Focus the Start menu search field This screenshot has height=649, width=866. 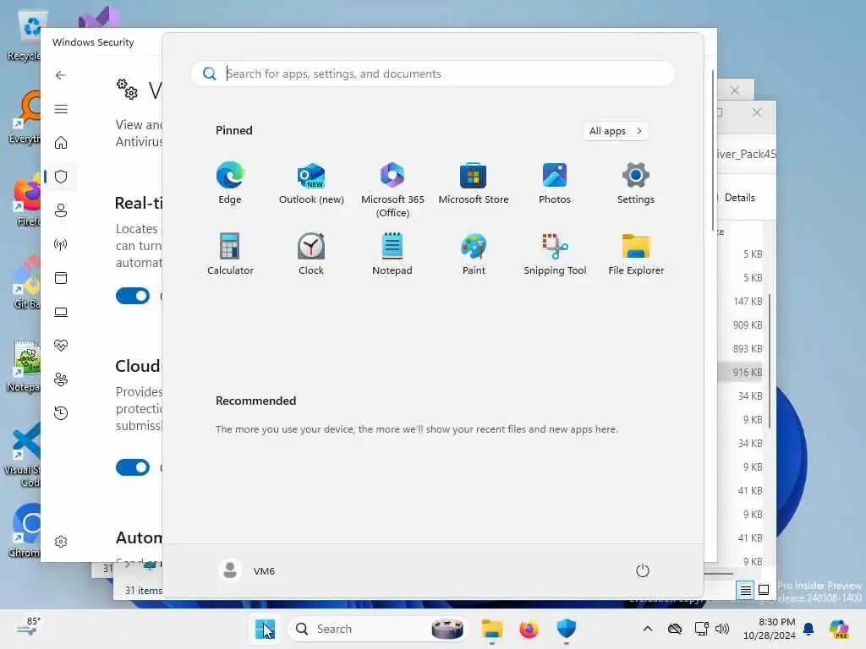point(433,74)
